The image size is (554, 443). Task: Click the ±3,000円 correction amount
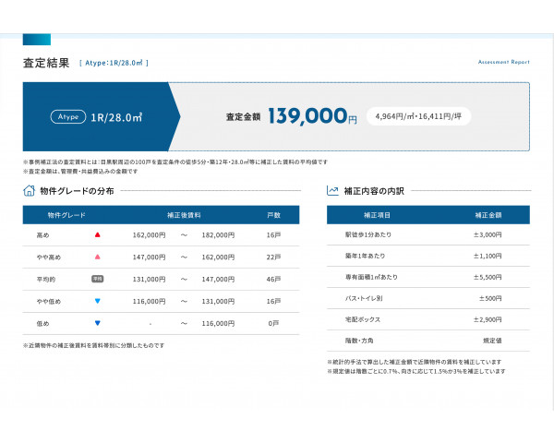click(x=488, y=234)
